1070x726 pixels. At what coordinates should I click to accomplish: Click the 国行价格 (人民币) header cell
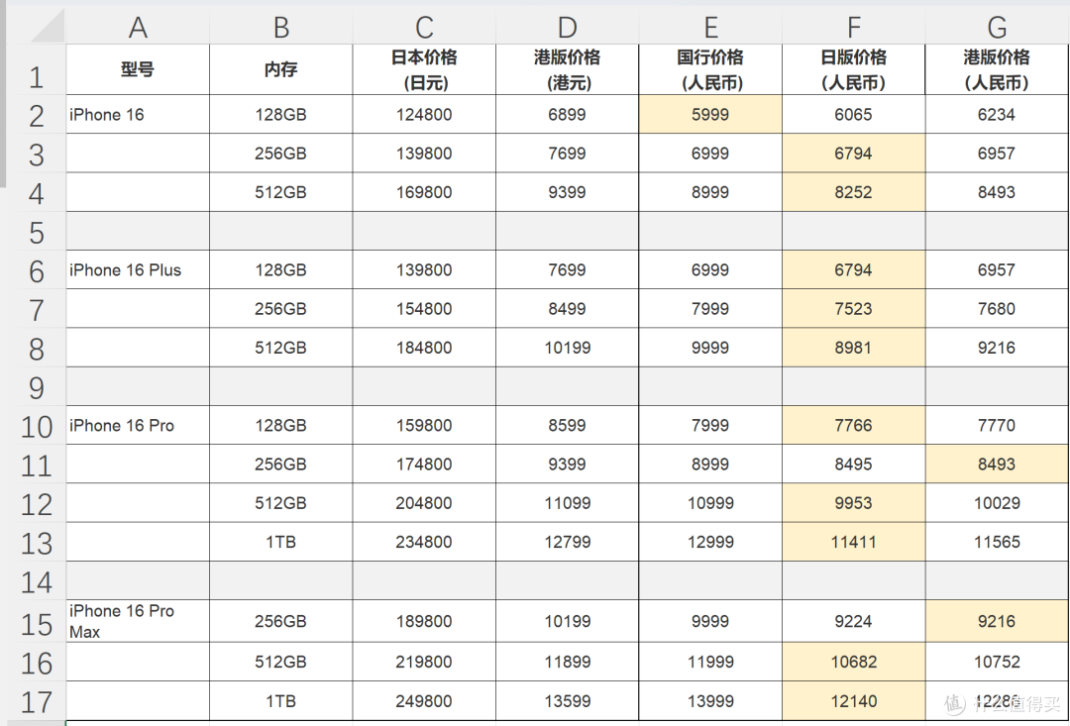tap(710, 69)
